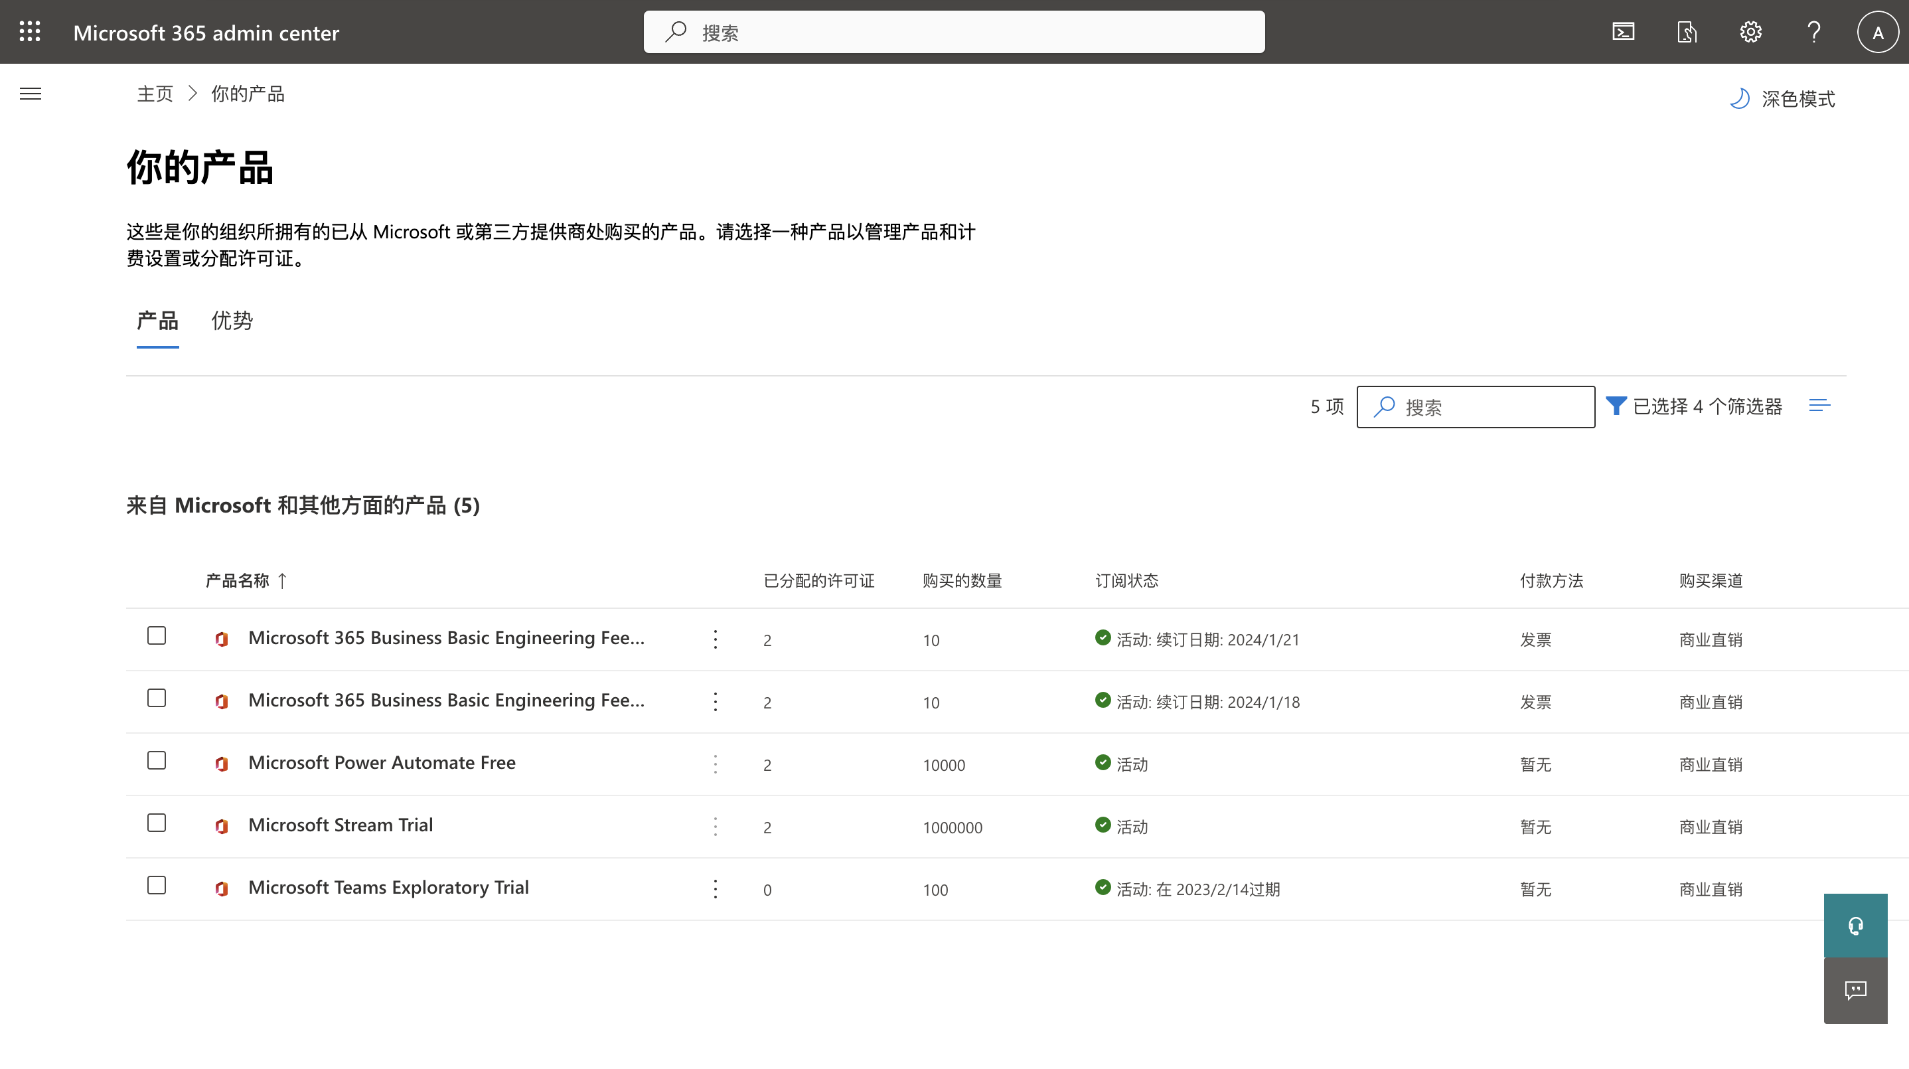
Task: Click the 已分配的许可证 column header
Action: click(x=819, y=580)
